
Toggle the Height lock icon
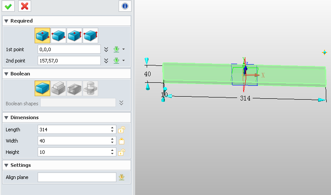122,152
